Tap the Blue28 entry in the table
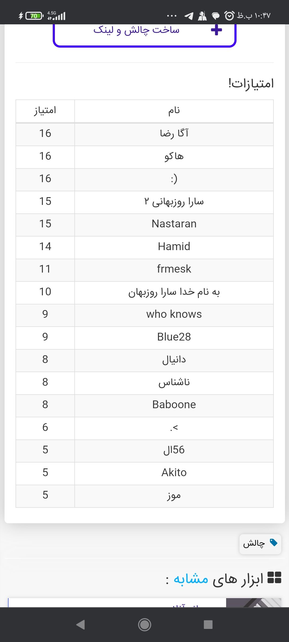This screenshot has width=289, height=642. point(174,337)
